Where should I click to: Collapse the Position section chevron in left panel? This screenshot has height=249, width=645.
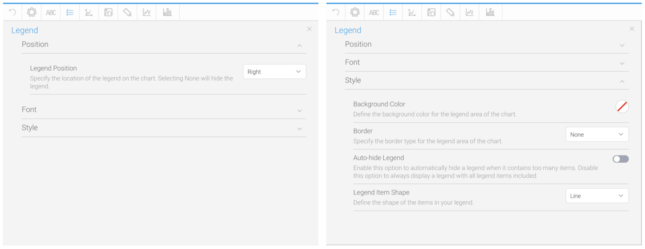pyautogui.click(x=299, y=45)
